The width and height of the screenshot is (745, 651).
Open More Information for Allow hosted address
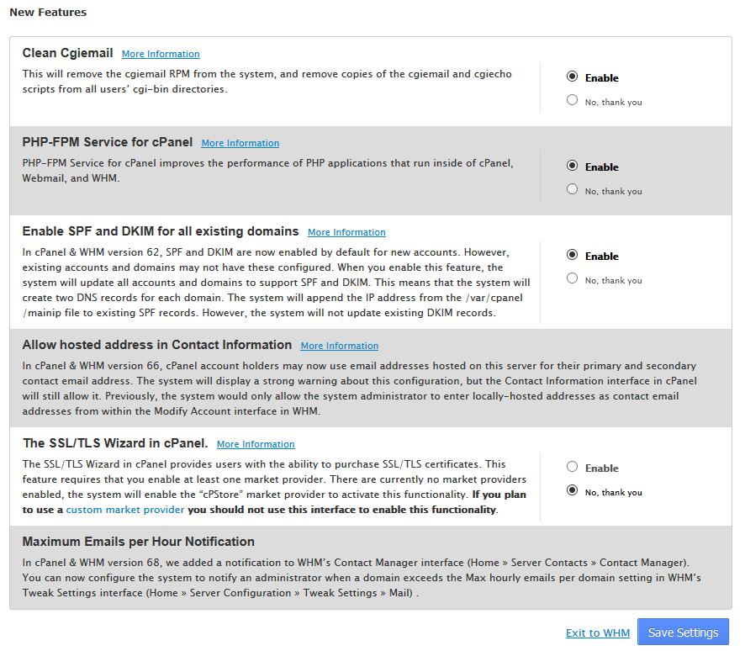340,346
